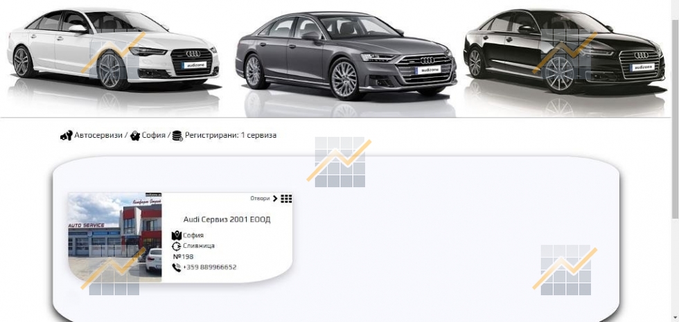Click the auto service building photo thumbnail
The image size is (679, 322).
pyautogui.click(x=114, y=237)
